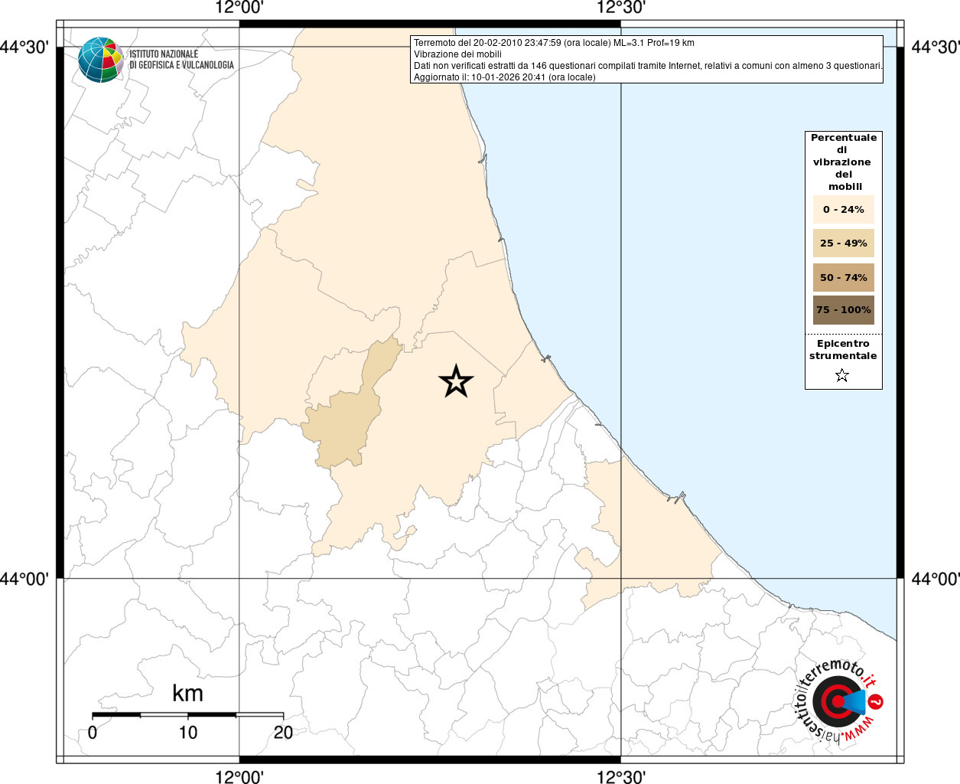Select the 50 - 74% legend swatch
The height and width of the screenshot is (784, 960).
843,277
